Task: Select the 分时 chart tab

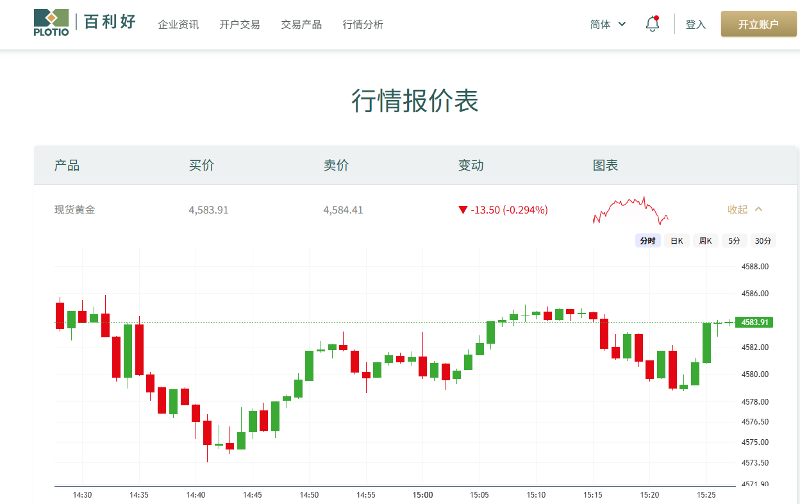Action: pyautogui.click(x=647, y=240)
